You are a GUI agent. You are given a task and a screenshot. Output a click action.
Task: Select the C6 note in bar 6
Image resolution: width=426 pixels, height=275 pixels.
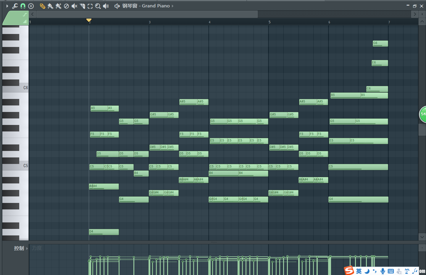[377, 89]
